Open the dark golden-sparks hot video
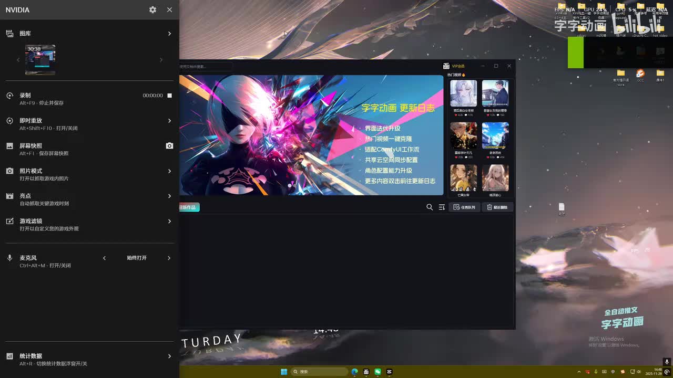Image resolution: width=673 pixels, height=378 pixels. [464, 136]
